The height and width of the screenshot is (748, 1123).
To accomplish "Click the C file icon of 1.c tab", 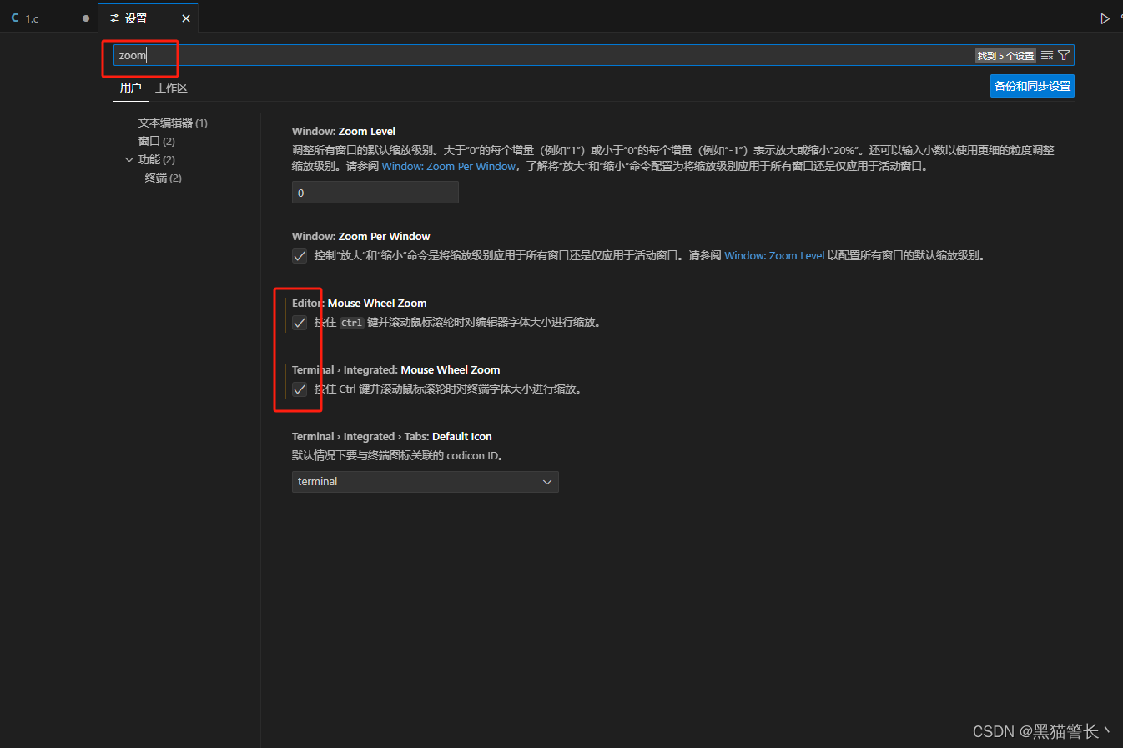I will point(15,18).
